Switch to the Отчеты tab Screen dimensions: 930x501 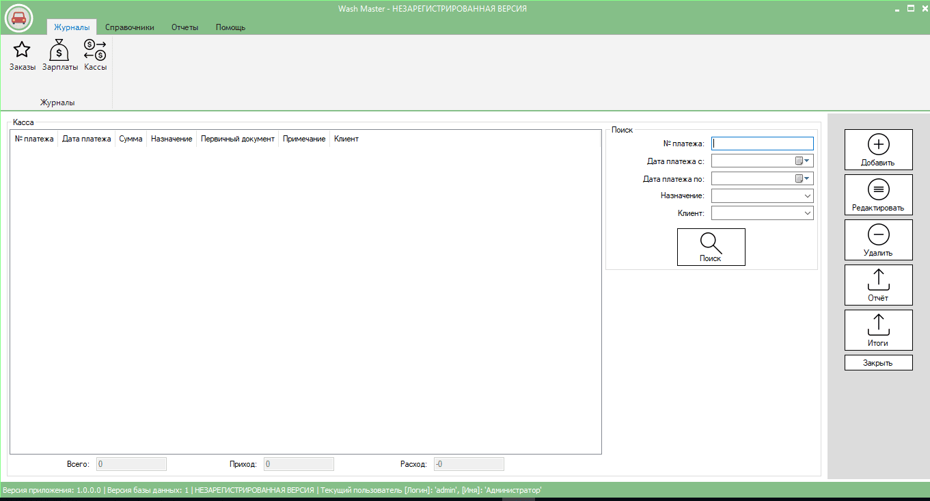pyautogui.click(x=185, y=27)
